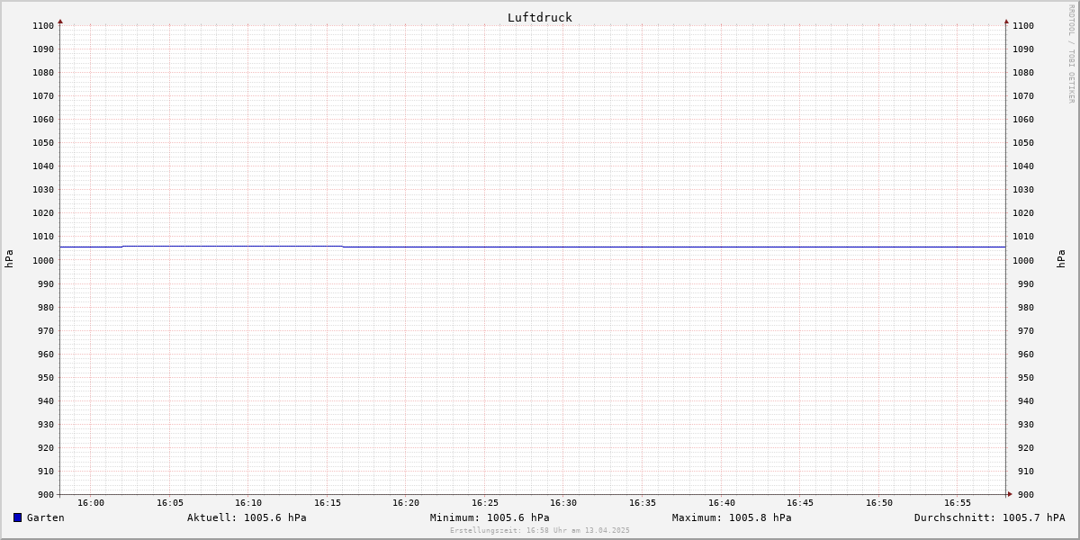1080x540 pixels.
Task: Click the 1050 label on left axis
Action: (x=43, y=142)
